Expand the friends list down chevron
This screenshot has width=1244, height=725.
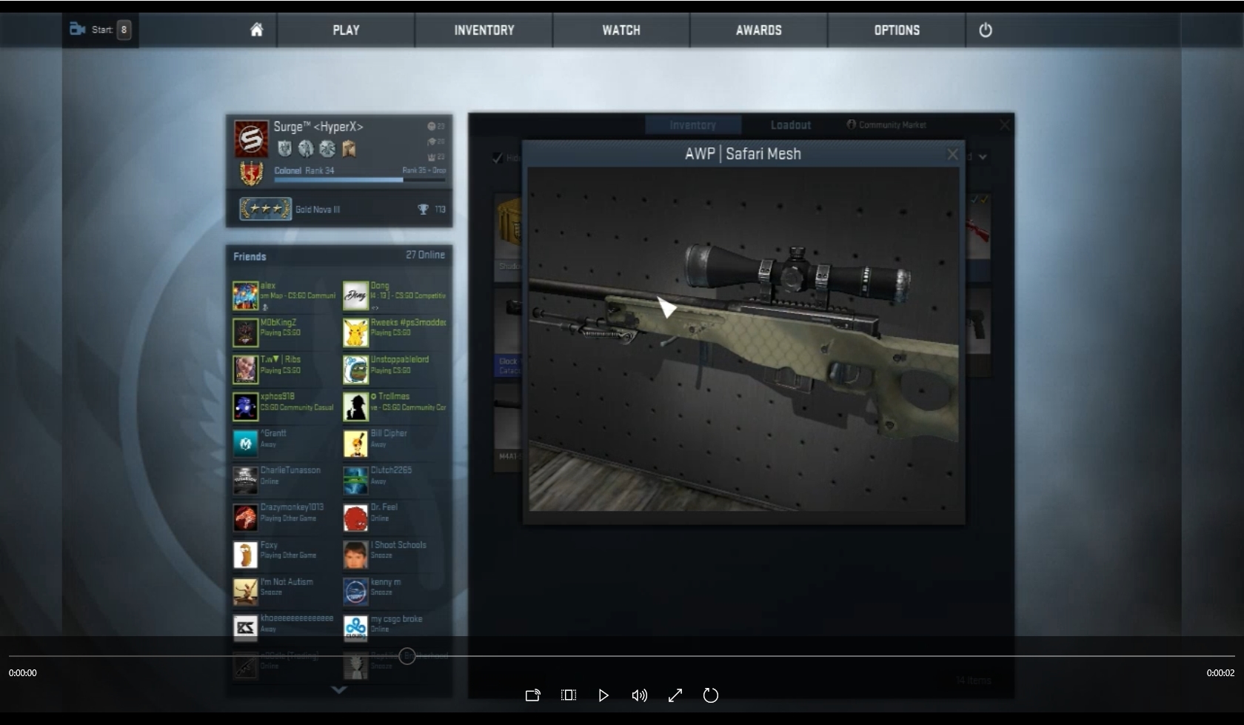[338, 689]
